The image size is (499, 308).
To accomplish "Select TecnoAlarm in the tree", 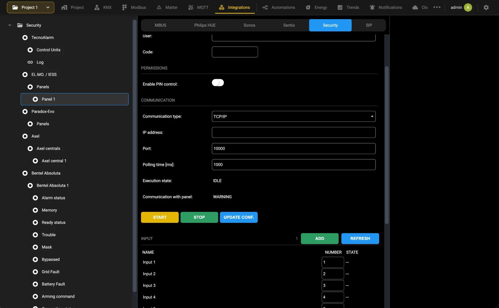I will (42, 38).
